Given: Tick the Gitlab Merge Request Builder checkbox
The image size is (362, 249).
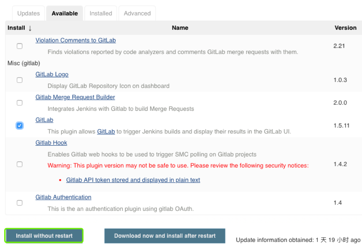Looking at the screenshot, I should 20,103.
